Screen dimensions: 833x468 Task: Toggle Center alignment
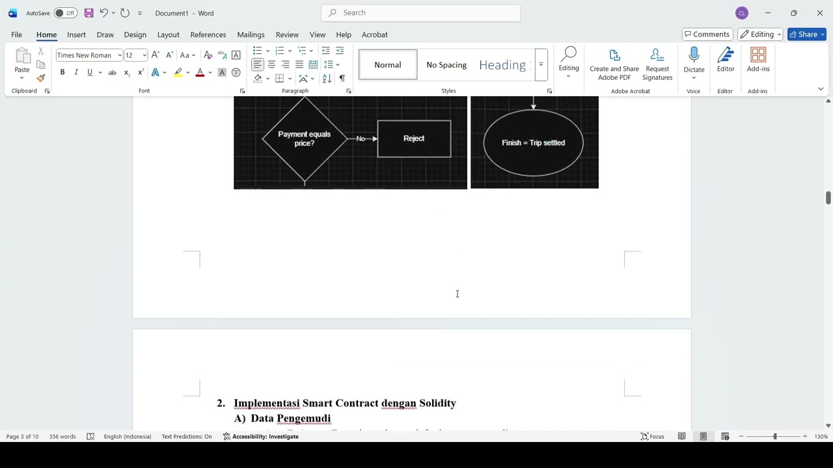(x=271, y=64)
